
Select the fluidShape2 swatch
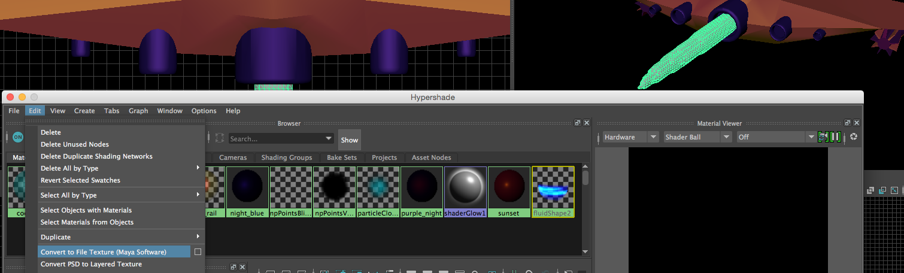click(553, 188)
